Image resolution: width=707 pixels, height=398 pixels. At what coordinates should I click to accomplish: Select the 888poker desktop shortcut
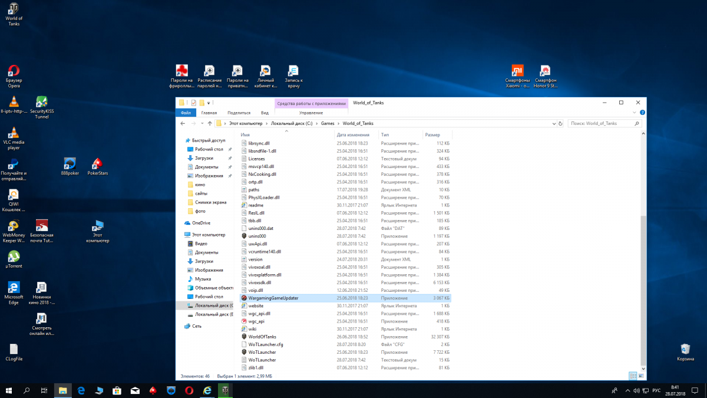point(70,163)
